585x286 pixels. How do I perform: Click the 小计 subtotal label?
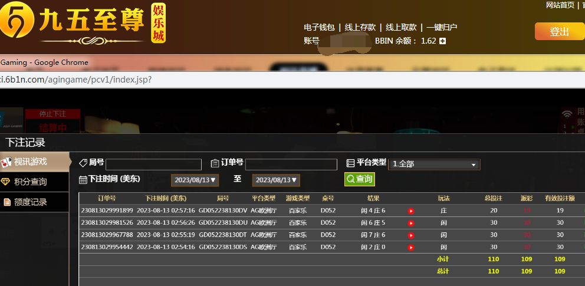[x=443, y=259]
